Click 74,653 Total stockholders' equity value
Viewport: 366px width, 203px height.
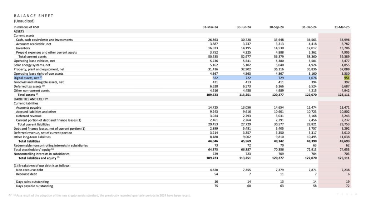coord(345,149)
